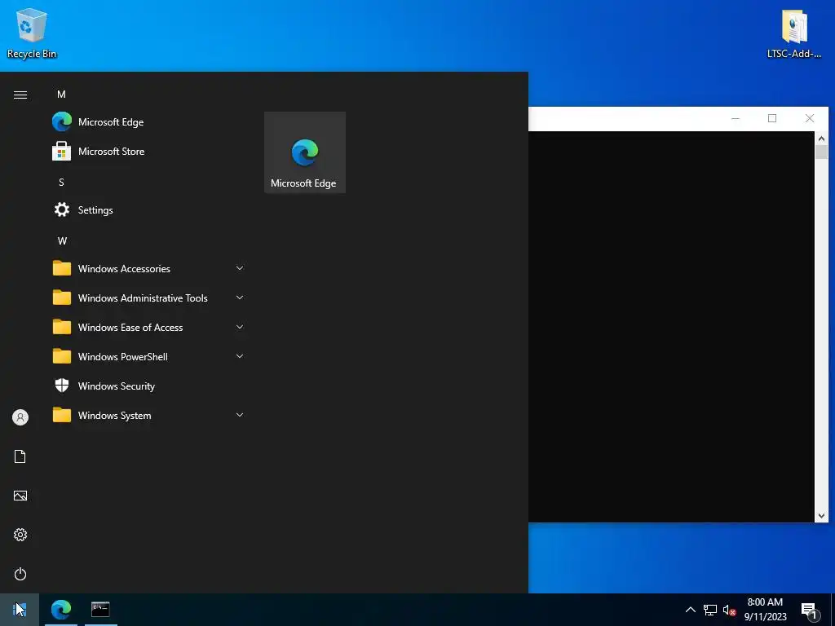Open Windows Security from the app list
The width and height of the screenshot is (835, 626).
[x=148, y=386]
